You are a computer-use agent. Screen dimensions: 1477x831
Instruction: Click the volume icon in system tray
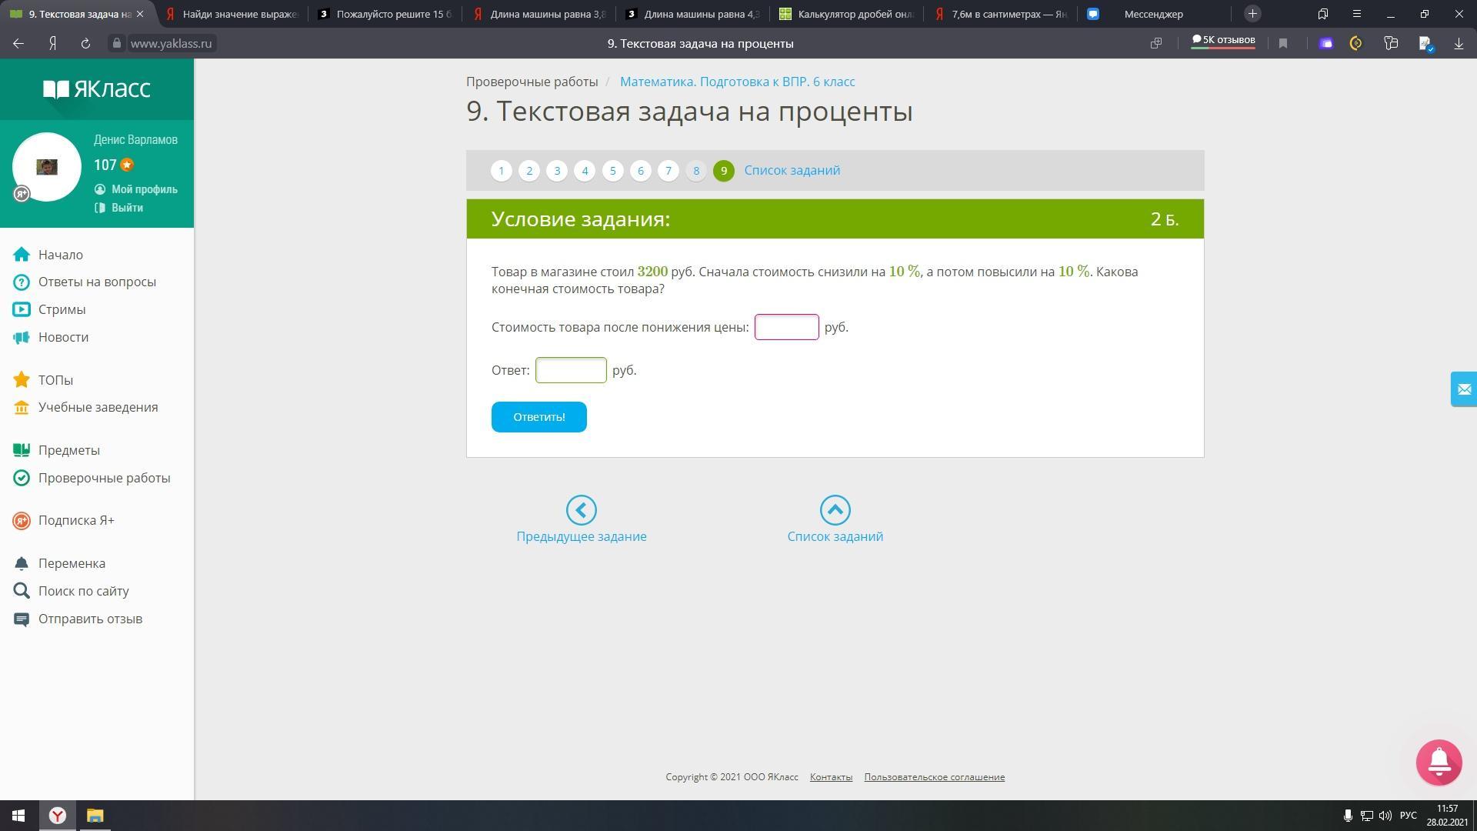point(1385,816)
